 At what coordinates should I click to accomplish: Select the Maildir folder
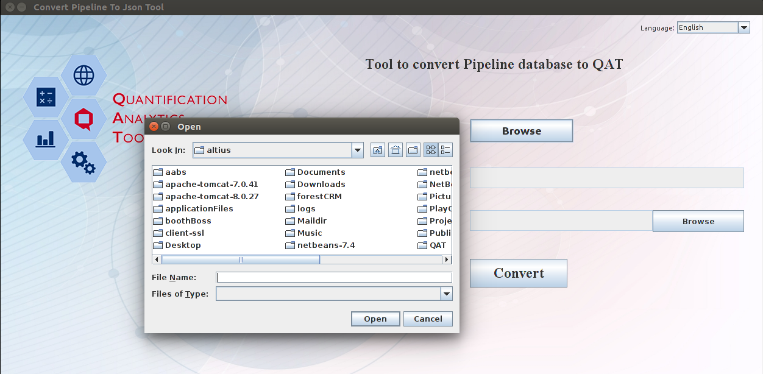[x=307, y=221]
